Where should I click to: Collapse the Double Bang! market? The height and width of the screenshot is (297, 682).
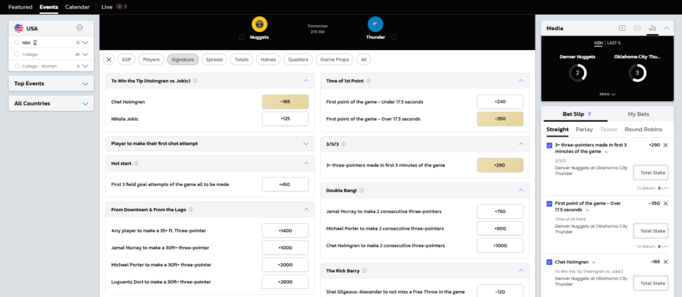[521, 190]
